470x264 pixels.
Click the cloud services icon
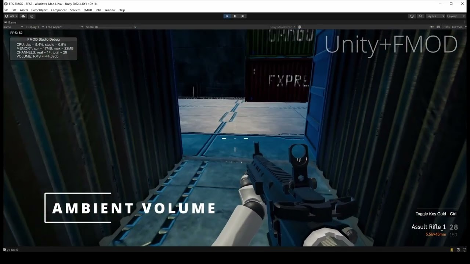pos(23,16)
